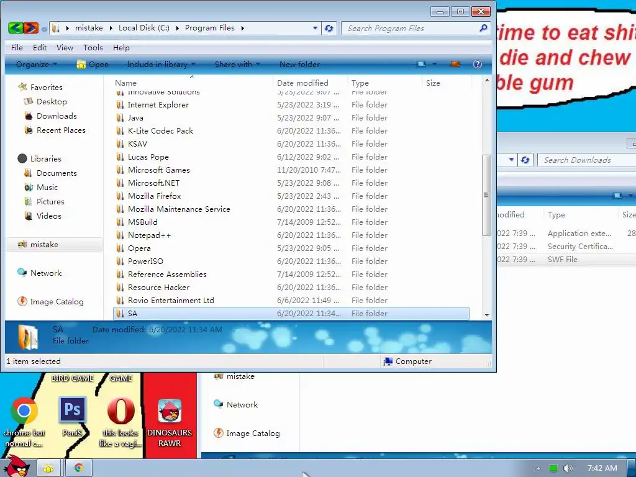Open the Opera desktop shortcut
Viewport: 636px width, 477px height.
tap(121, 411)
